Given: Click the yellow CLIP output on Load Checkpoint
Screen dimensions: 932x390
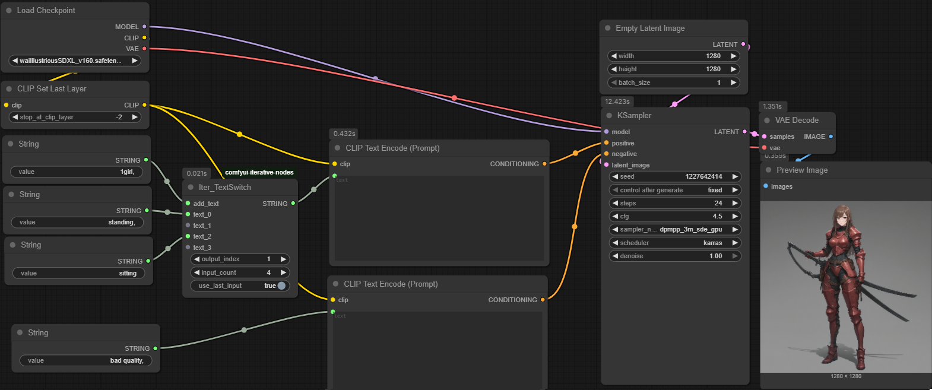Looking at the screenshot, I should (144, 38).
